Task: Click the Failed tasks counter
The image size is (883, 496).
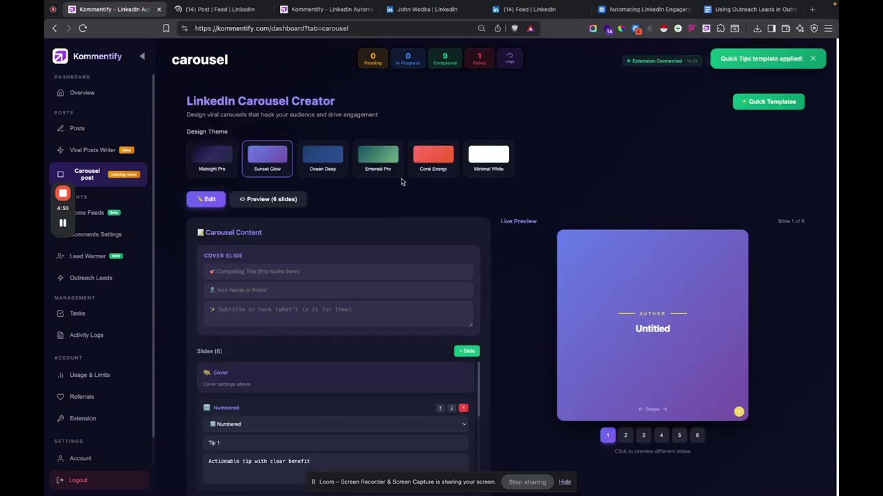Action: pos(479,59)
